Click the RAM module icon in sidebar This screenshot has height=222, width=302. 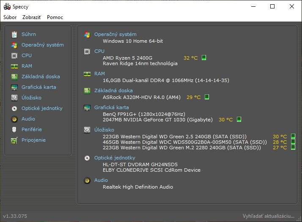pyautogui.click(x=14, y=66)
